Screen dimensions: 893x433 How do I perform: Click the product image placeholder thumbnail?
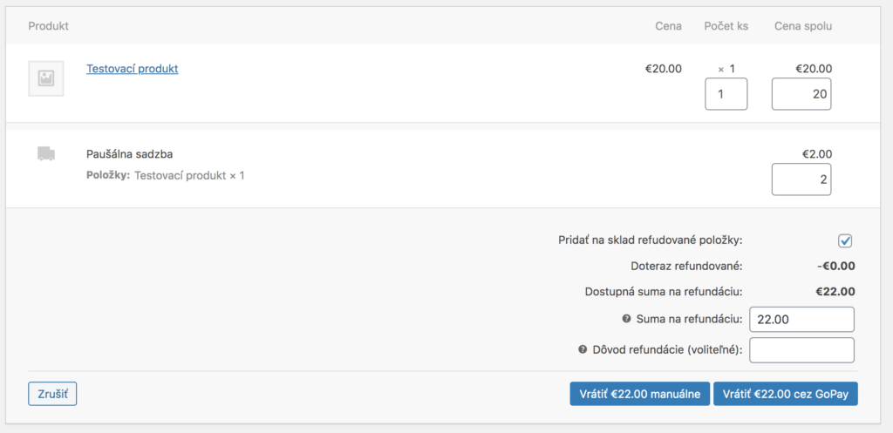(45, 78)
